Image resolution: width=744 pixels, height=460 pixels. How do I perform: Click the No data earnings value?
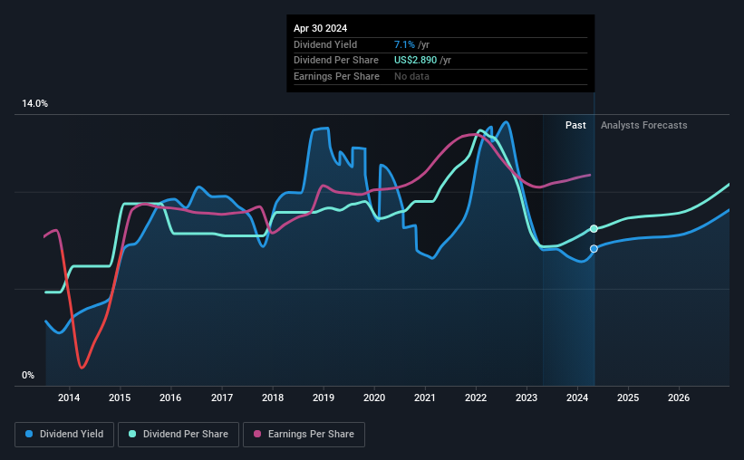411,76
